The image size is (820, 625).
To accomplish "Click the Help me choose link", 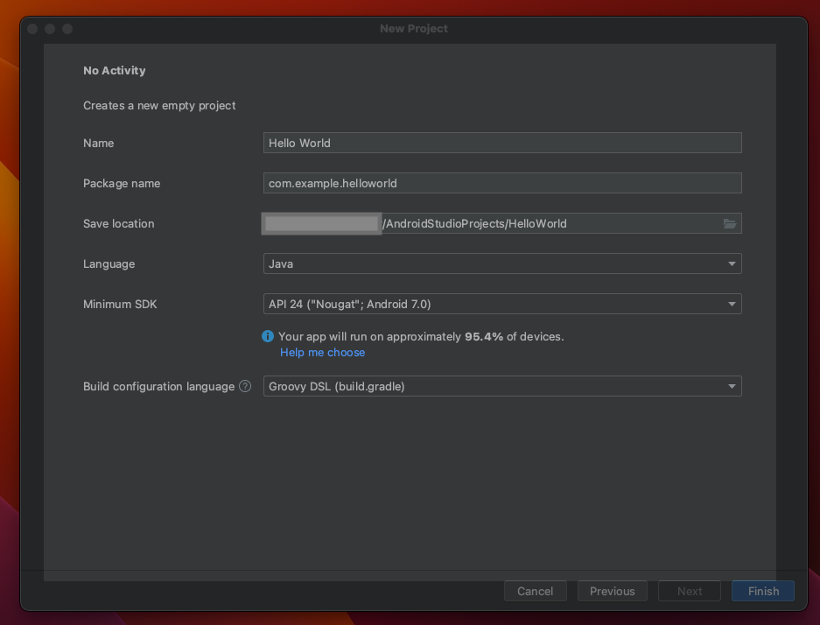I will coord(322,352).
